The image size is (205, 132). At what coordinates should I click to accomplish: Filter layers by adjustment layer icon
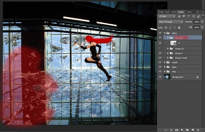click(184, 16)
